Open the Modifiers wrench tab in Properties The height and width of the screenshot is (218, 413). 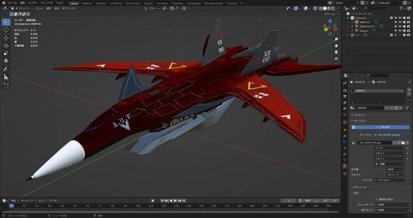345,136
